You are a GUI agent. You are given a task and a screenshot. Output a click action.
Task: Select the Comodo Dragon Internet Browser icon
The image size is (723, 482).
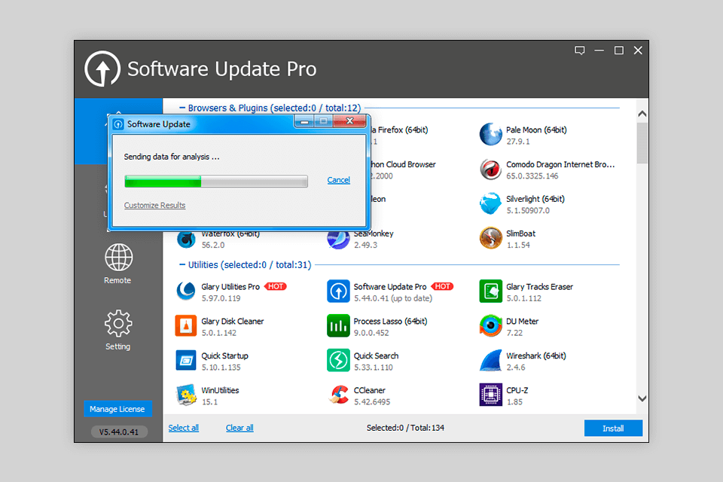pos(490,169)
